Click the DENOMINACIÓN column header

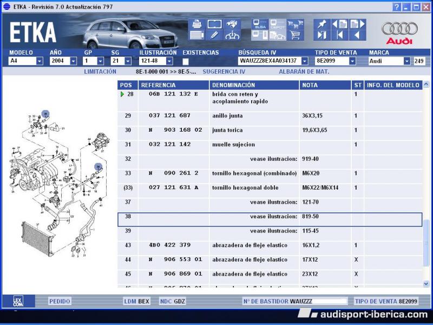coord(254,85)
